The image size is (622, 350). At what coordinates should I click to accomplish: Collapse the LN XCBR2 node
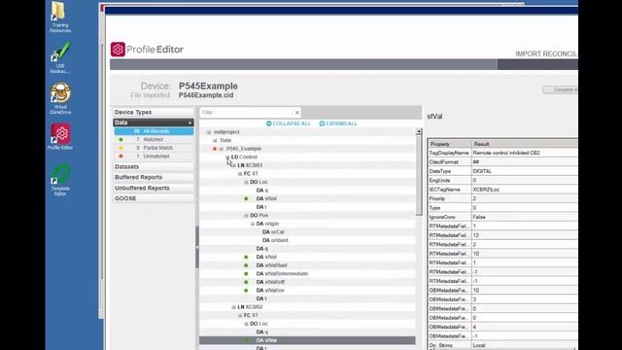click(x=233, y=307)
